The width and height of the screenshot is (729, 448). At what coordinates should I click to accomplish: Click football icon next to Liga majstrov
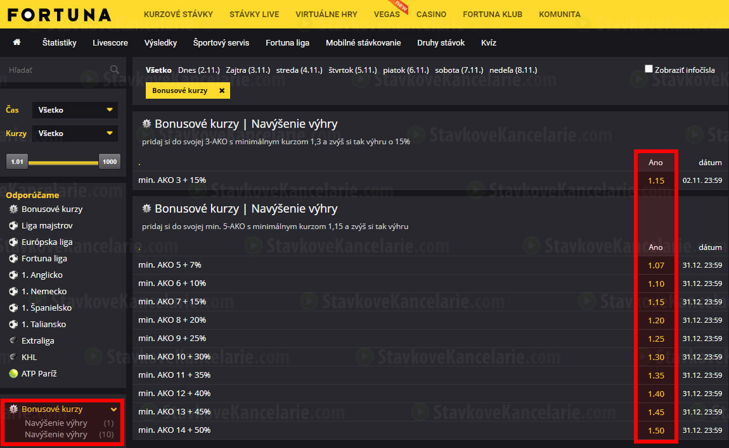coord(13,226)
